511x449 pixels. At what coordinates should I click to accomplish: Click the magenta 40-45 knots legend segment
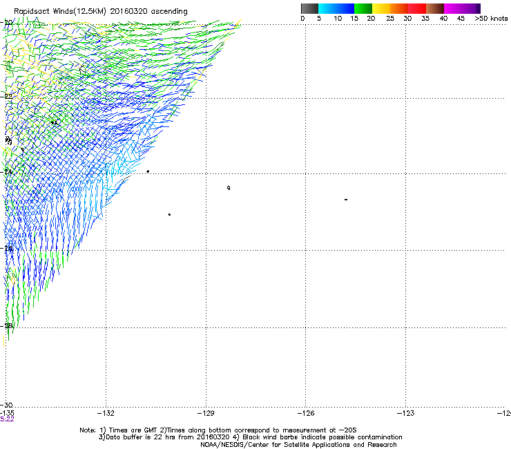click(453, 8)
